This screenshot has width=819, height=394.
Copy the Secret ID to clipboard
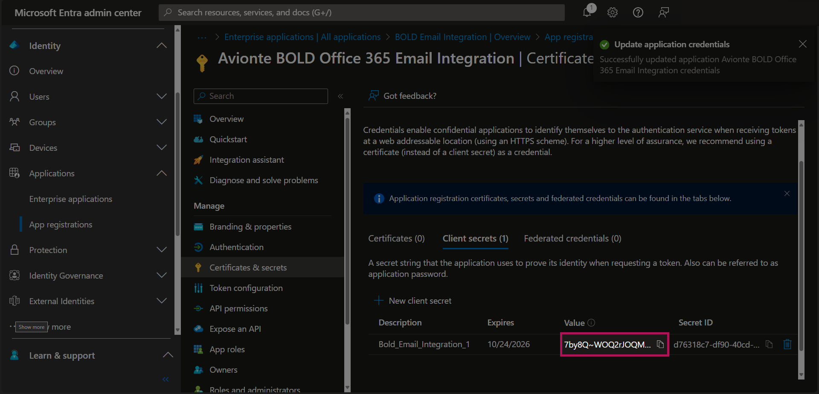click(x=769, y=344)
